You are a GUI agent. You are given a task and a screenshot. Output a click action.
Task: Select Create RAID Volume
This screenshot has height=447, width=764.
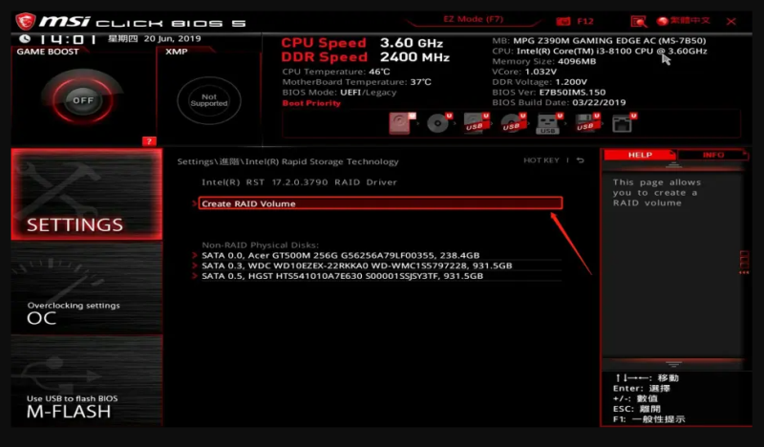tap(380, 203)
